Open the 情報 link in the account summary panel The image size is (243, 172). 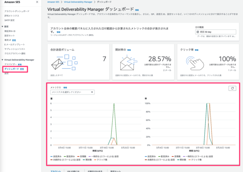pos(58,32)
